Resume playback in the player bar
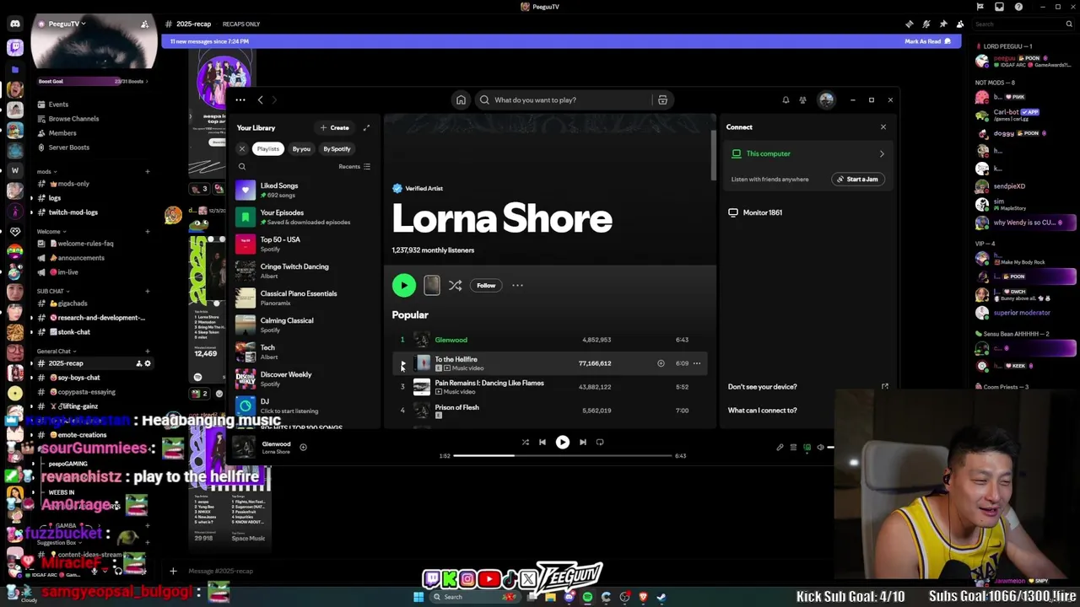The width and height of the screenshot is (1080, 607). coord(562,442)
